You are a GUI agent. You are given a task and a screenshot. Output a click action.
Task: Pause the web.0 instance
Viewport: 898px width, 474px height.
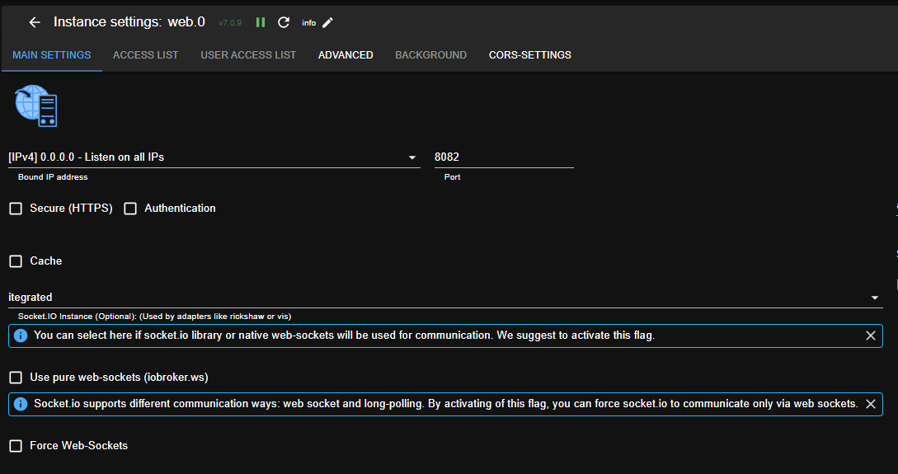click(x=261, y=22)
